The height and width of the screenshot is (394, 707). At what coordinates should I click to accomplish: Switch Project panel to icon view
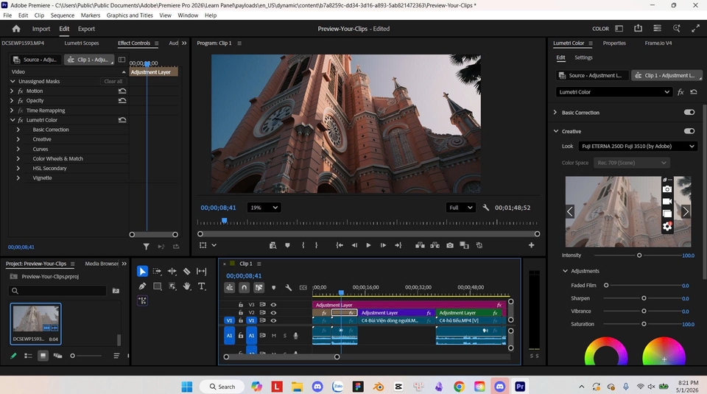(43, 356)
